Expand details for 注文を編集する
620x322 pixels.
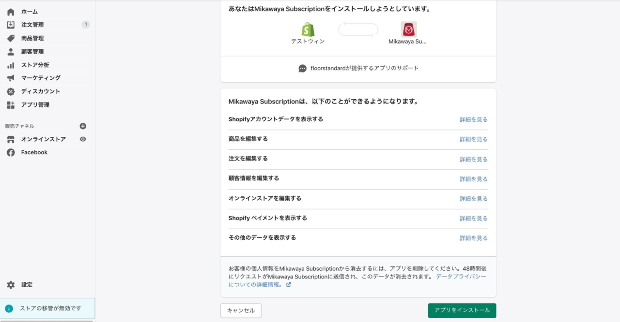pyautogui.click(x=474, y=159)
